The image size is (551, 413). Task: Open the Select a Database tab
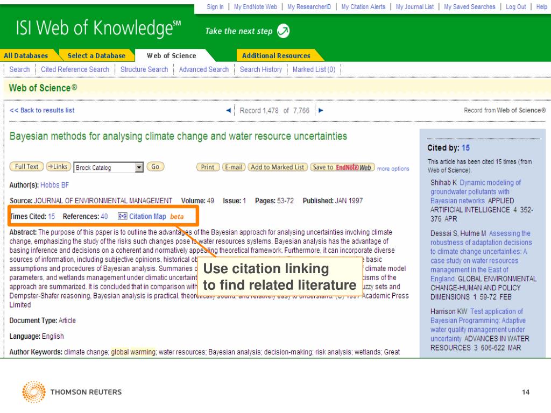(96, 55)
